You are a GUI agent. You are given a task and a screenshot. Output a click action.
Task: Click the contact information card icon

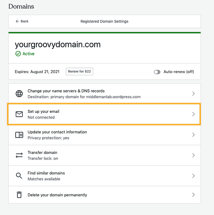tap(19, 135)
